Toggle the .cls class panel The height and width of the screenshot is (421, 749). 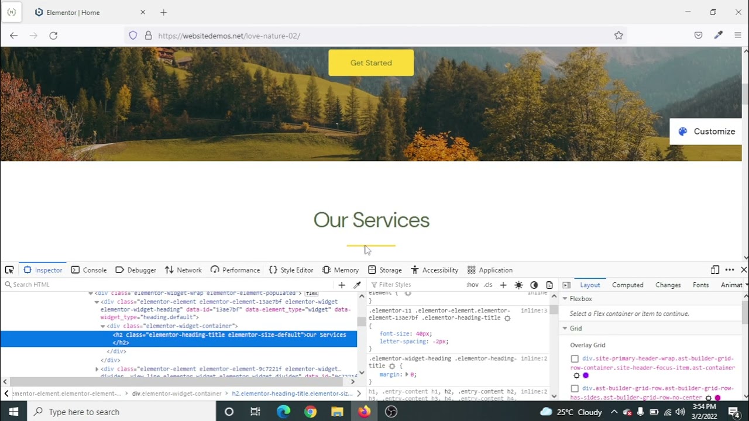(488, 285)
